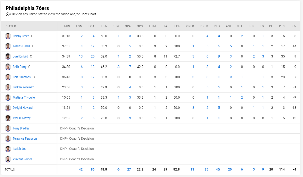View team total 46 rebounds

pos(218,169)
